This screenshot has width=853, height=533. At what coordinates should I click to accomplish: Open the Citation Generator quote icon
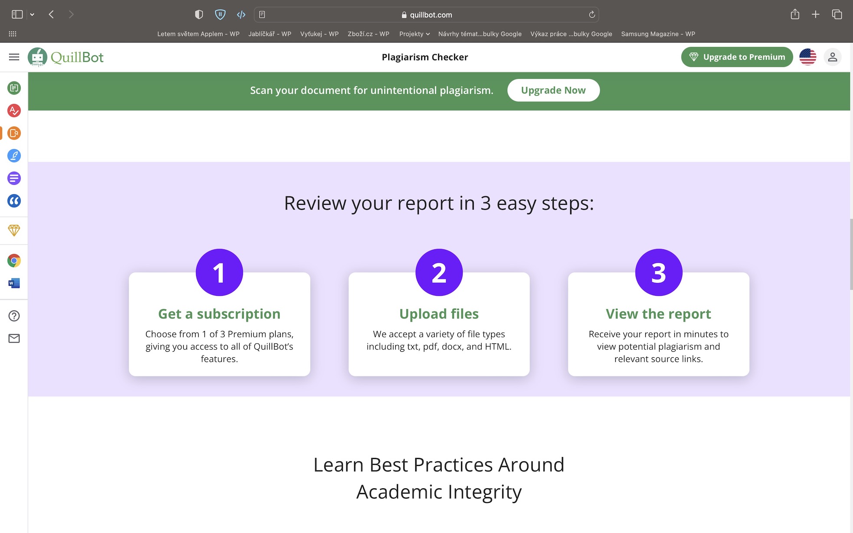coord(14,201)
